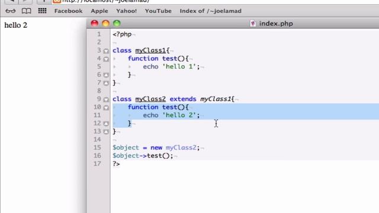Open the Apple bookmark
This screenshot has width=379, height=213.
pyautogui.click(x=99, y=11)
